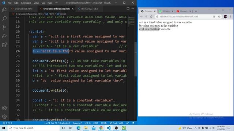Click 'b: value assigned to let variable' in browser
234x131 pixels.
(x=158, y=26)
